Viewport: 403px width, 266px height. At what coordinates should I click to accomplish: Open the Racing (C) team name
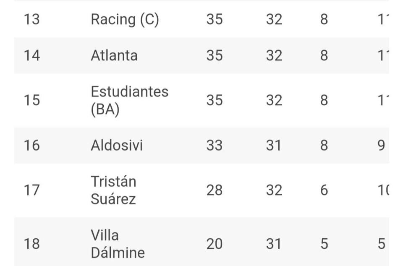click(125, 20)
